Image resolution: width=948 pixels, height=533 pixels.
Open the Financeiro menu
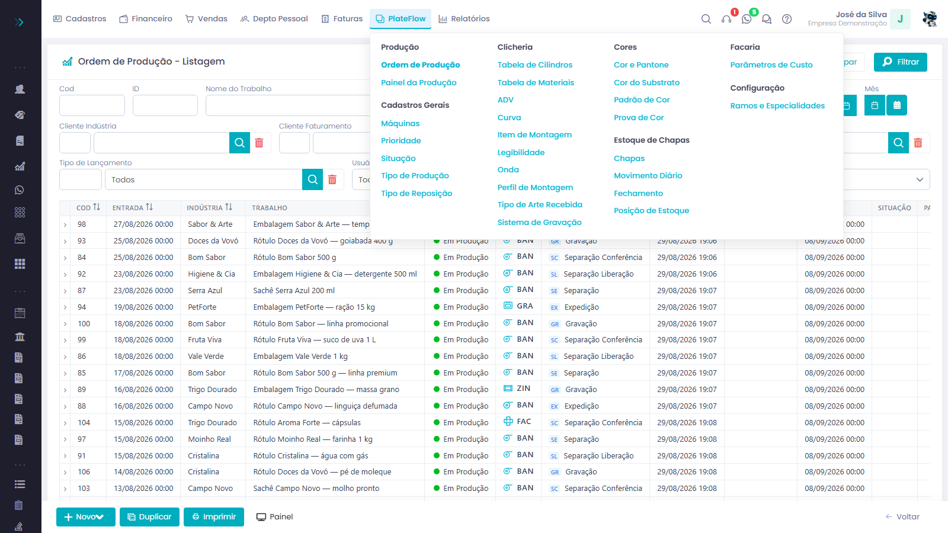(x=146, y=19)
